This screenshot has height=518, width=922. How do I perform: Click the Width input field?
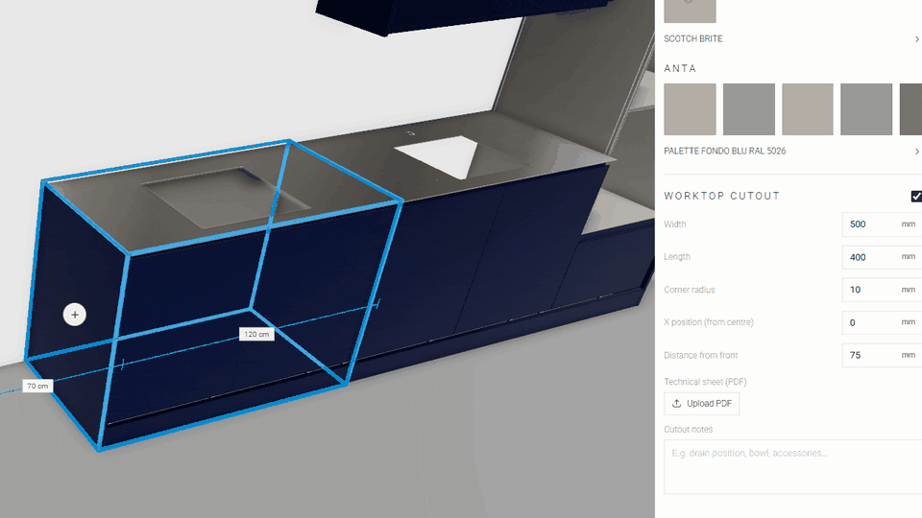coord(882,224)
